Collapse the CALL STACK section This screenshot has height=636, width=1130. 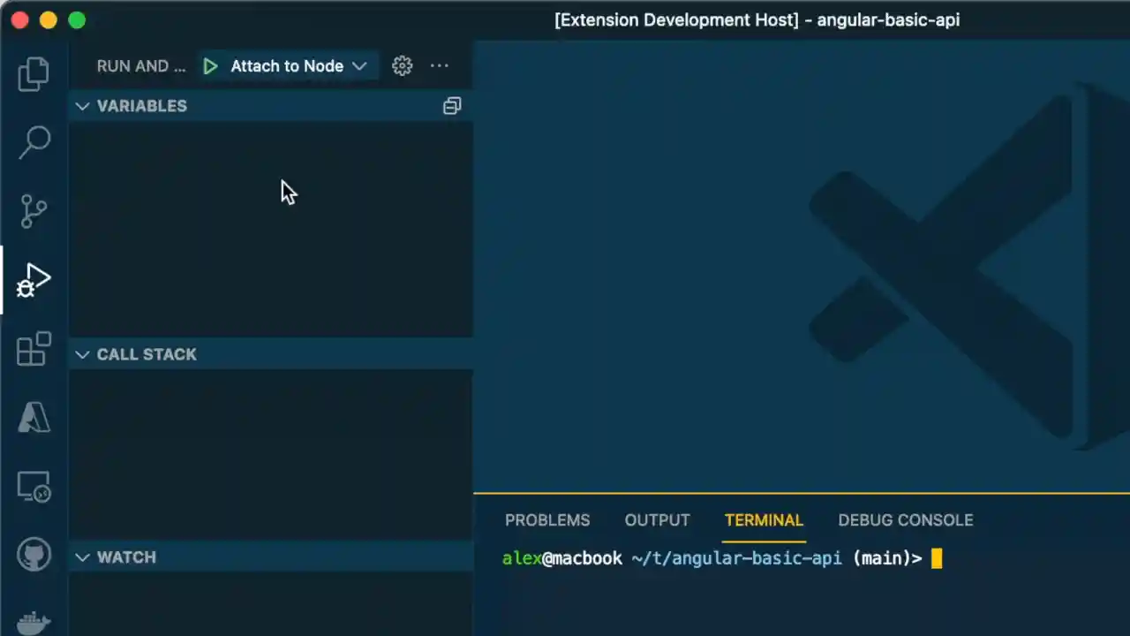tap(82, 354)
